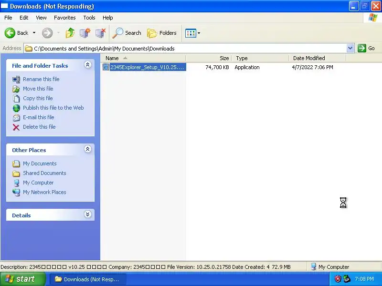Open the Favorites menu
This screenshot has height=286, width=382.
(x=65, y=18)
